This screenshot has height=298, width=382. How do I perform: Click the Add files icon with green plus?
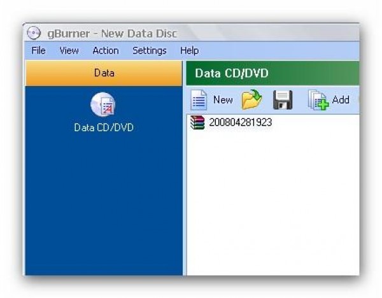(318, 100)
